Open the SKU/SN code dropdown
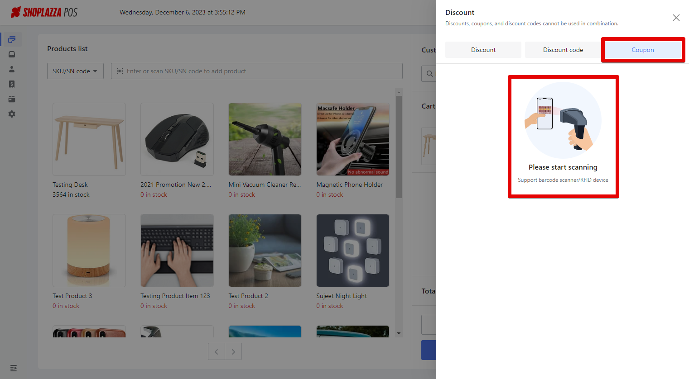 tap(75, 71)
